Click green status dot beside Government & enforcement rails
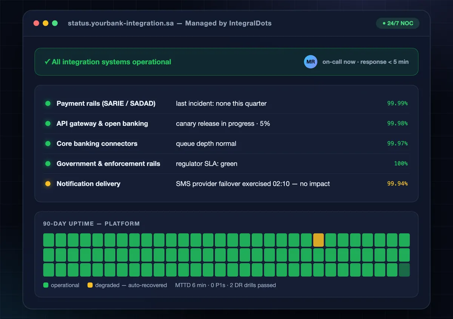This screenshot has width=453, height=319. click(48, 163)
